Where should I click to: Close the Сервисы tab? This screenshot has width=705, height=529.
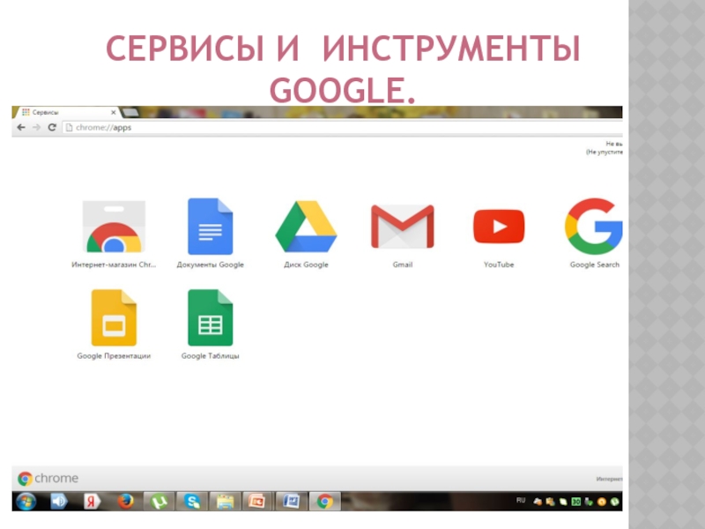tap(114, 112)
